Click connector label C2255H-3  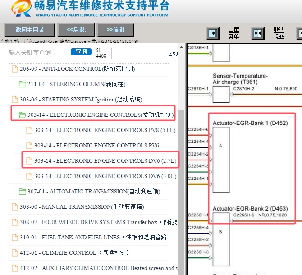(198, 252)
